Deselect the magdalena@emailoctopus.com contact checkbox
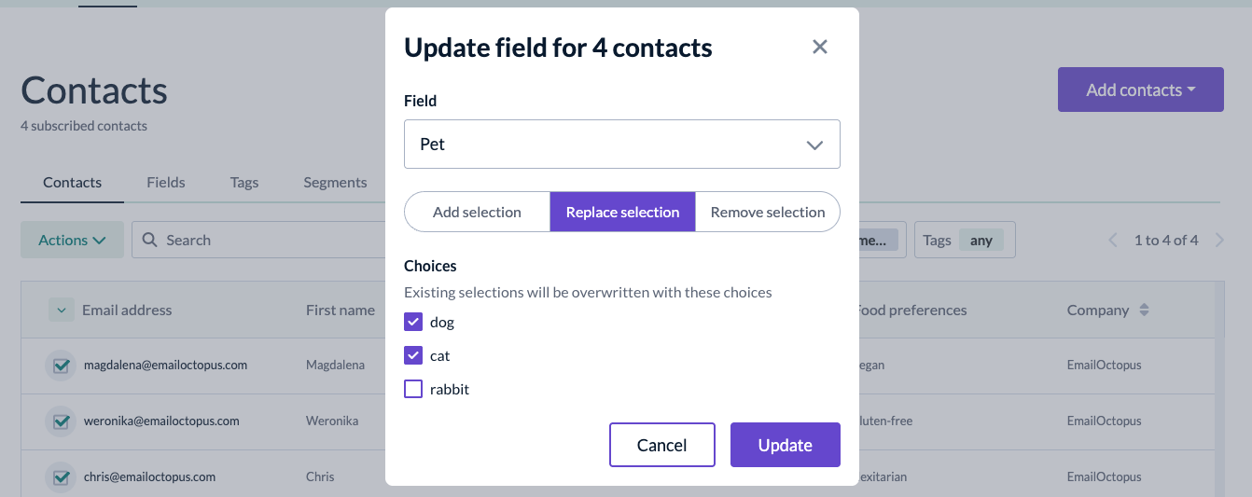The width and height of the screenshot is (1252, 497). (x=62, y=366)
